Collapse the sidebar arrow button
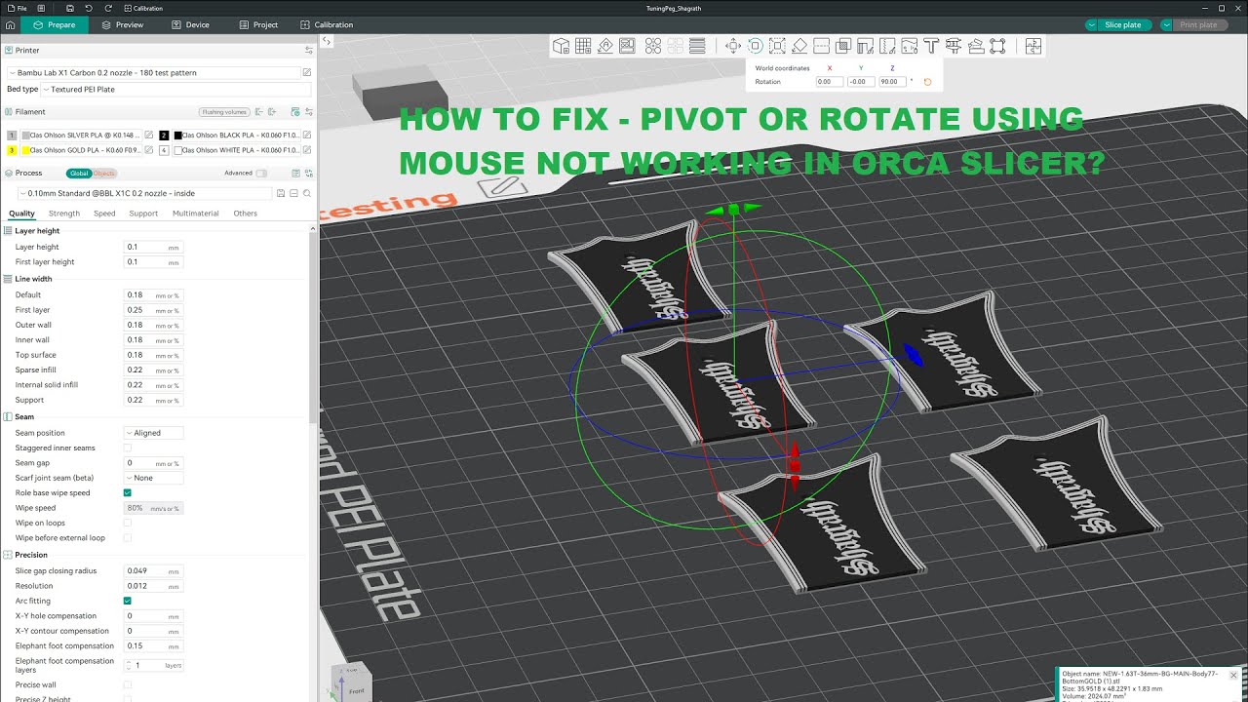 point(327,42)
